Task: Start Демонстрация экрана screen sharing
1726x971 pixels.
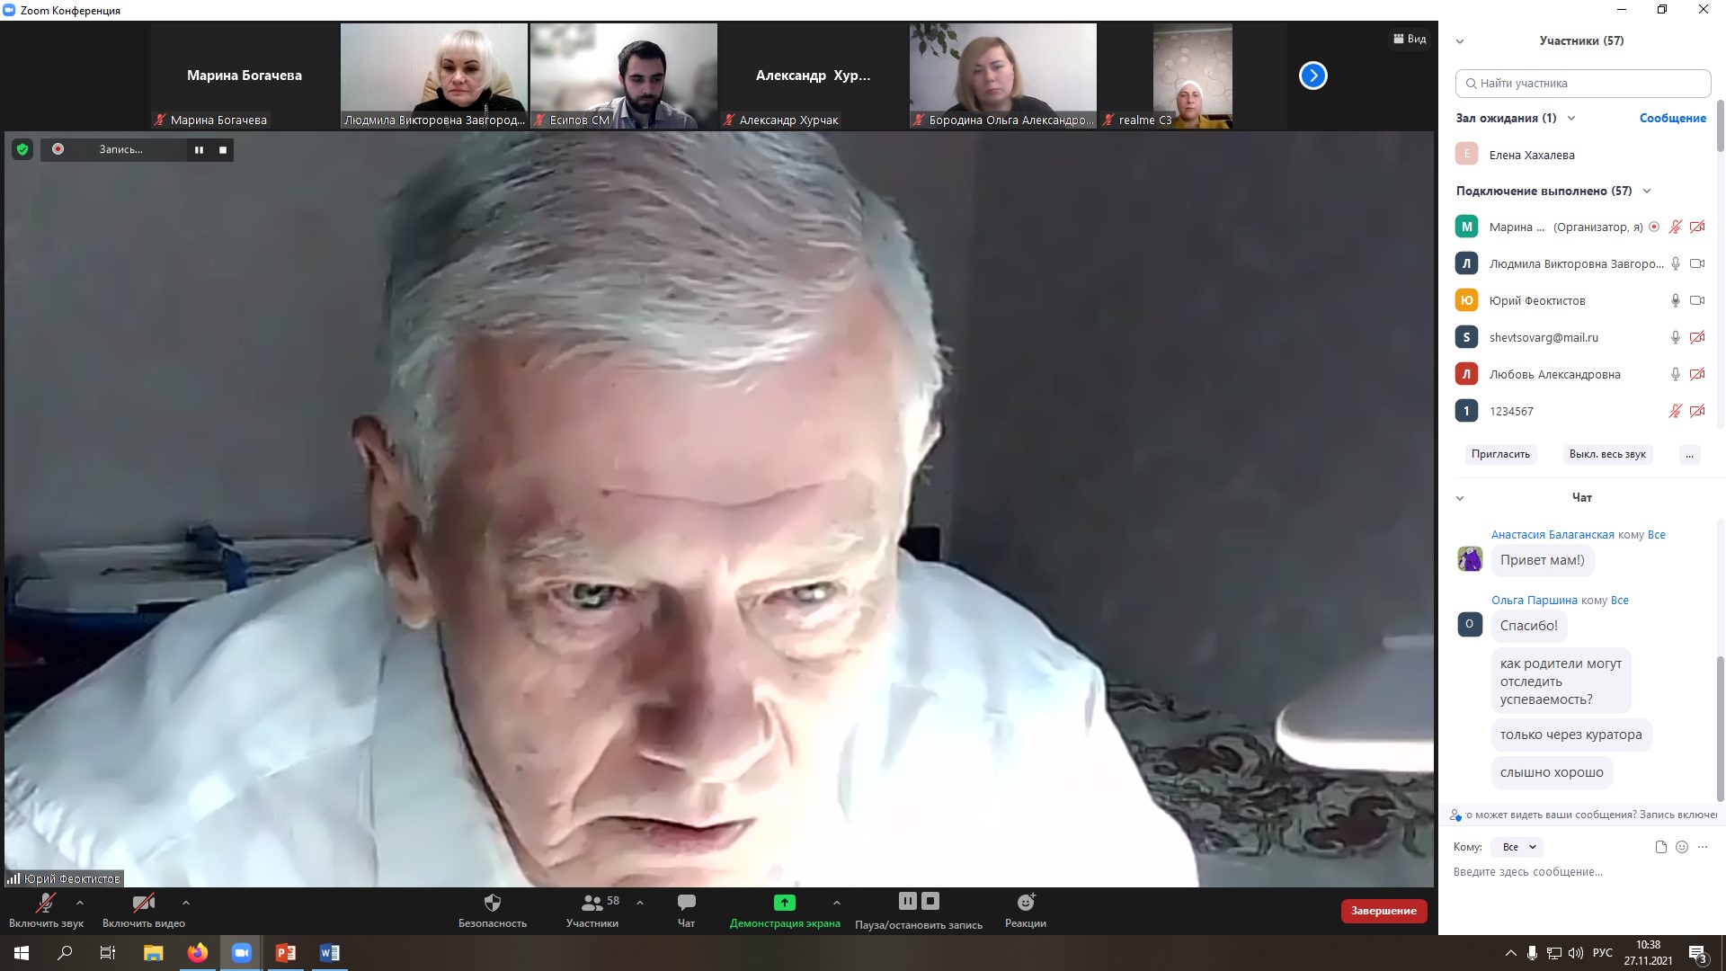Action: click(x=785, y=910)
